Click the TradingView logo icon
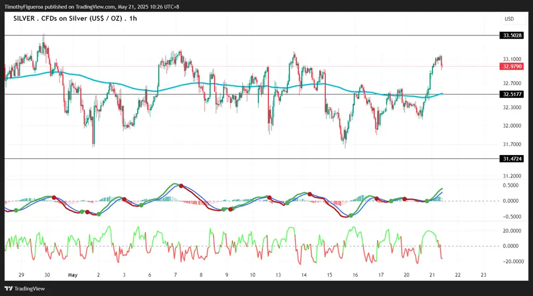Screen dimensions: 533x296 9,288
